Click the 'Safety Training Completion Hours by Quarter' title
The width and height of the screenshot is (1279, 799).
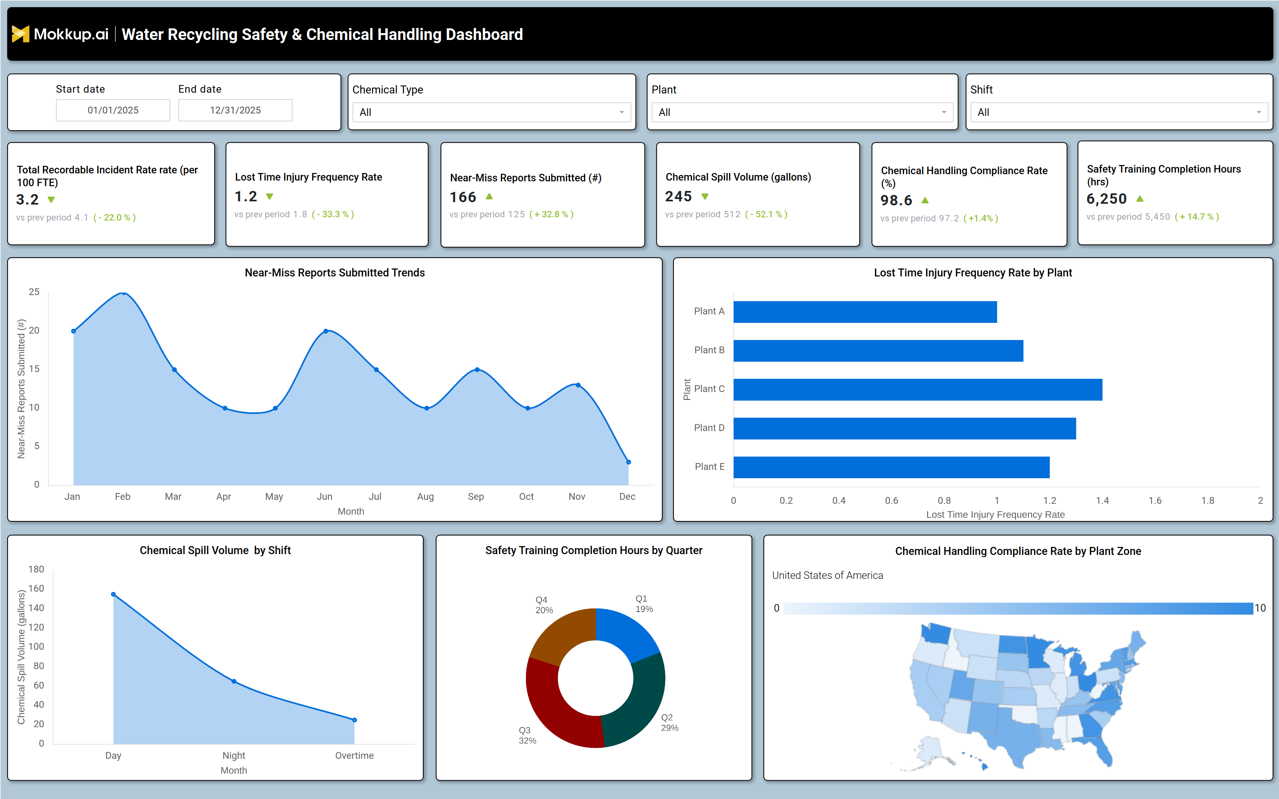[594, 550]
